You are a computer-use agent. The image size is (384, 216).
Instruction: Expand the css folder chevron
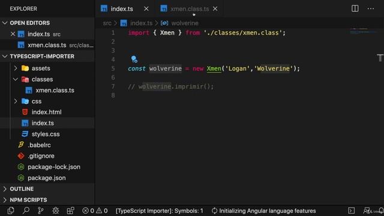pyautogui.click(x=16, y=101)
